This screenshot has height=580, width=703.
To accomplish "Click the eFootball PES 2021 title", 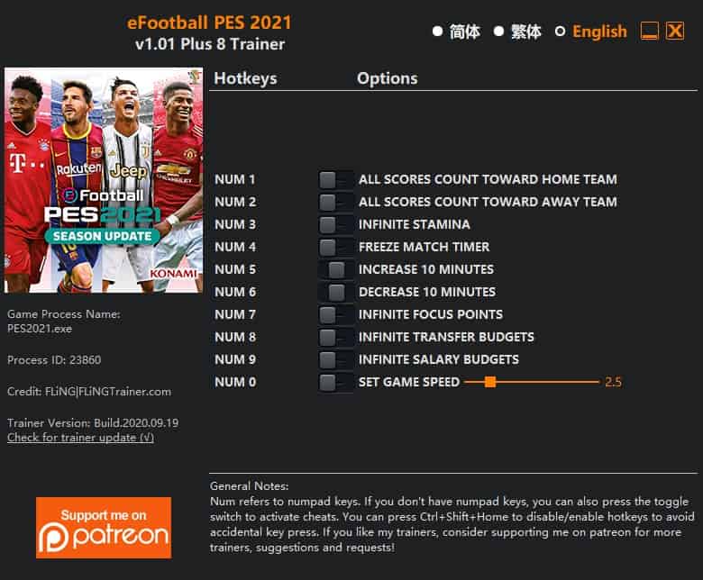I will [x=209, y=23].
